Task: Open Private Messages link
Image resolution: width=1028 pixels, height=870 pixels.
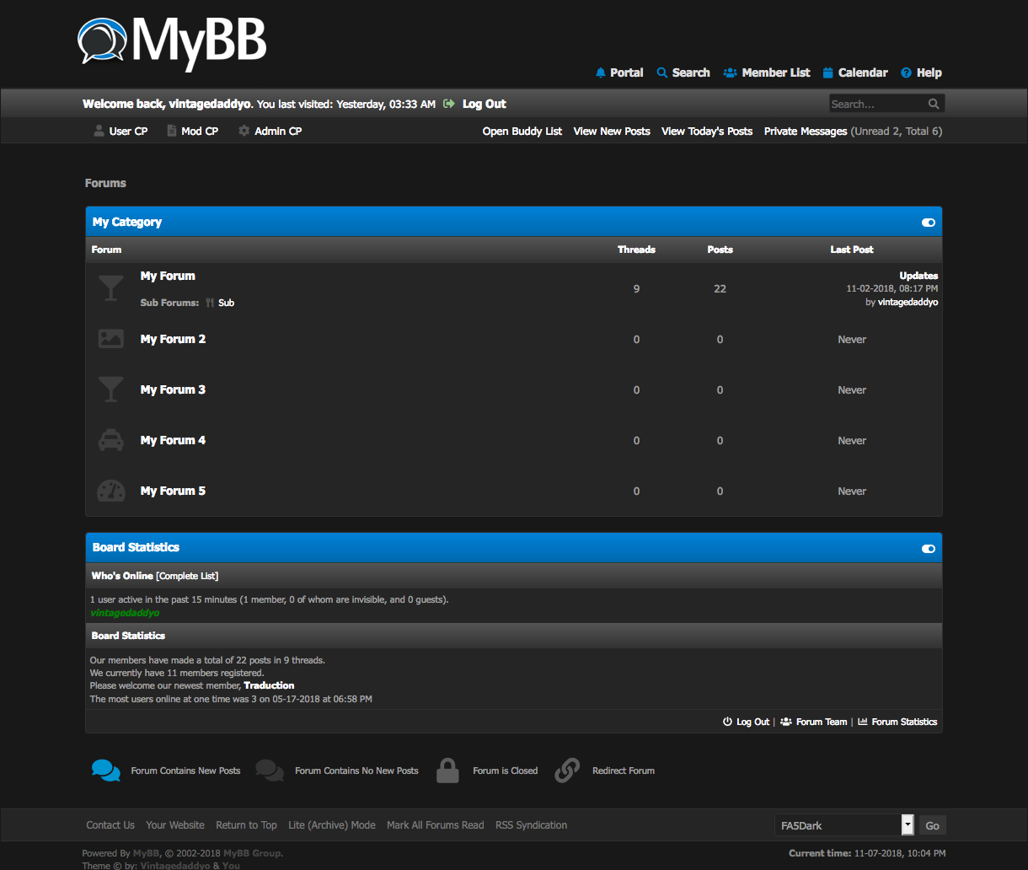Action: [805, 131]
